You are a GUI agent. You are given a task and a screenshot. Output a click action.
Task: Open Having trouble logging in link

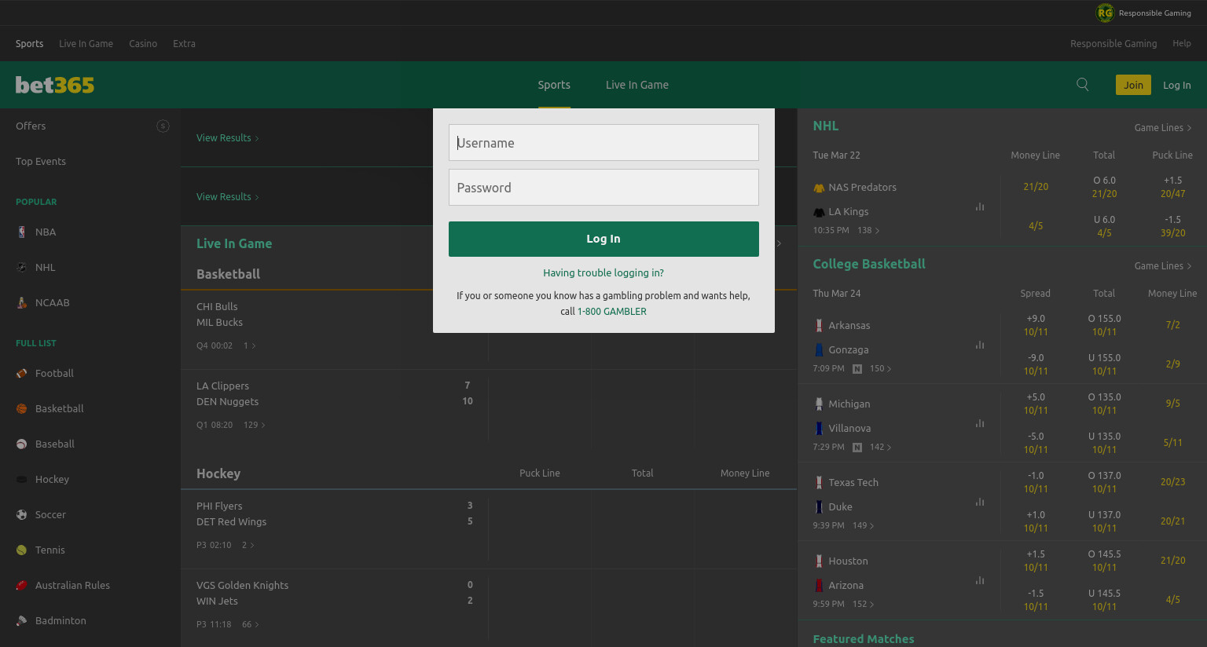pyautogui.click(x=603, y=273)
